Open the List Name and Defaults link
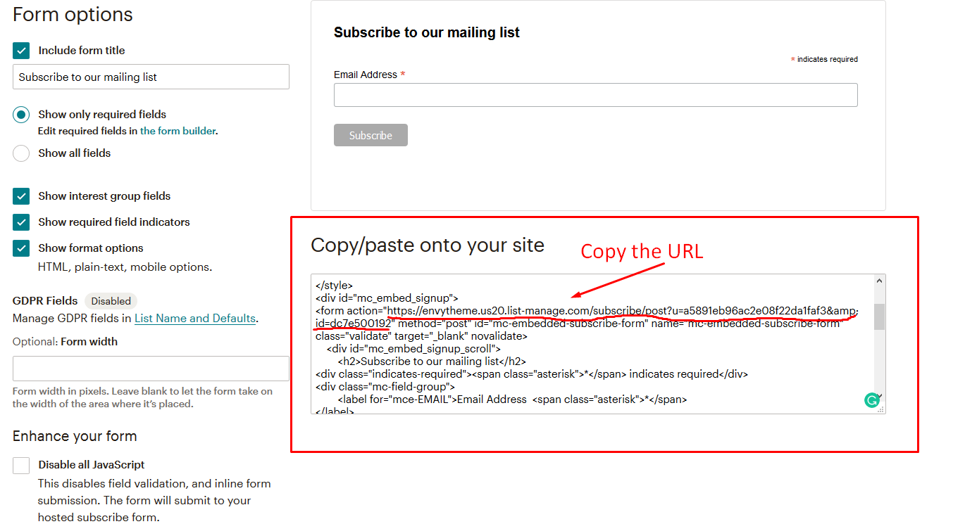The image size is (965, 524). coord(194,319)
